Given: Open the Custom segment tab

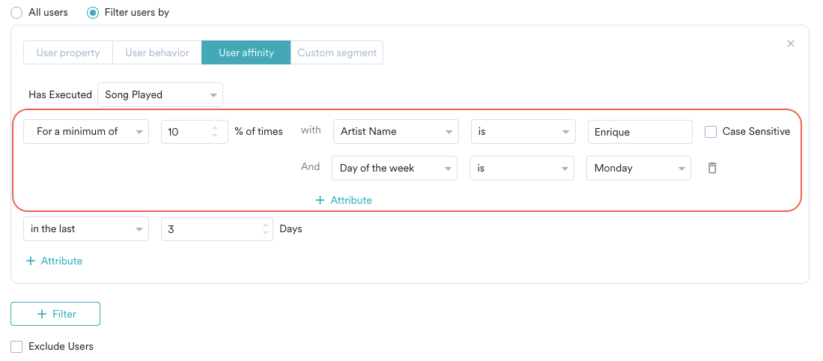Looking at the screenshot, I should tap(337, 52).
